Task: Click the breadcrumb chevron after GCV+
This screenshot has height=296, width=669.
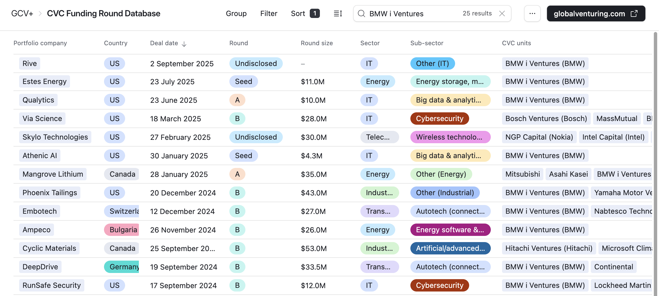Action: [40, 13]
